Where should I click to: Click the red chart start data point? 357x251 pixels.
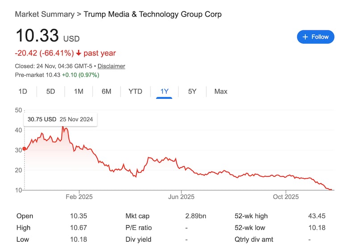tap(24, 149)
